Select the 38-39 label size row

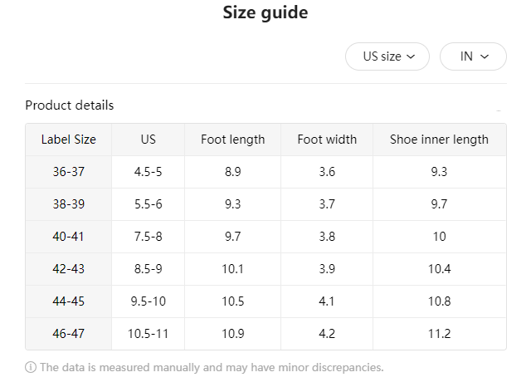(x=69, y=204)
